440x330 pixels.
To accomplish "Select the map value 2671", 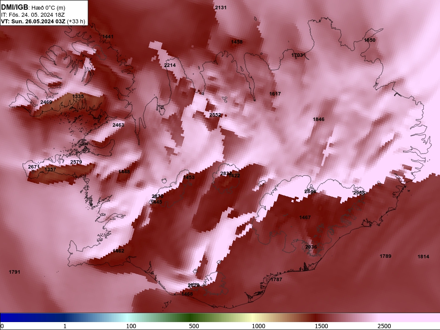I will pos(34,167).
